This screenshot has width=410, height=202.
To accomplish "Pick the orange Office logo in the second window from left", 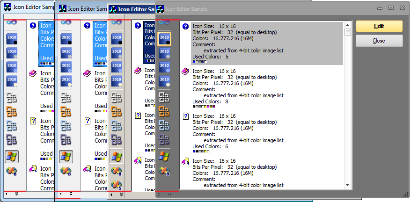I will [x=66, y=112].
